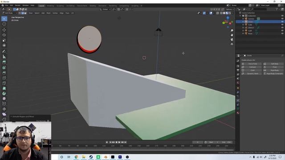
Task: Enable Soft Body physics
Action: coord(273,64)
